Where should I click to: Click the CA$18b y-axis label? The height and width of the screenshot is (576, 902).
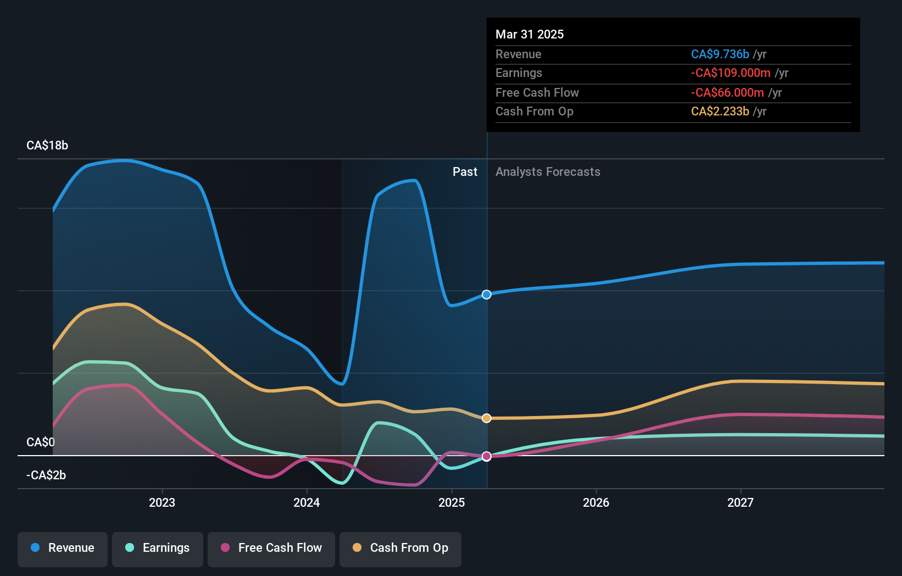point(47,145)
